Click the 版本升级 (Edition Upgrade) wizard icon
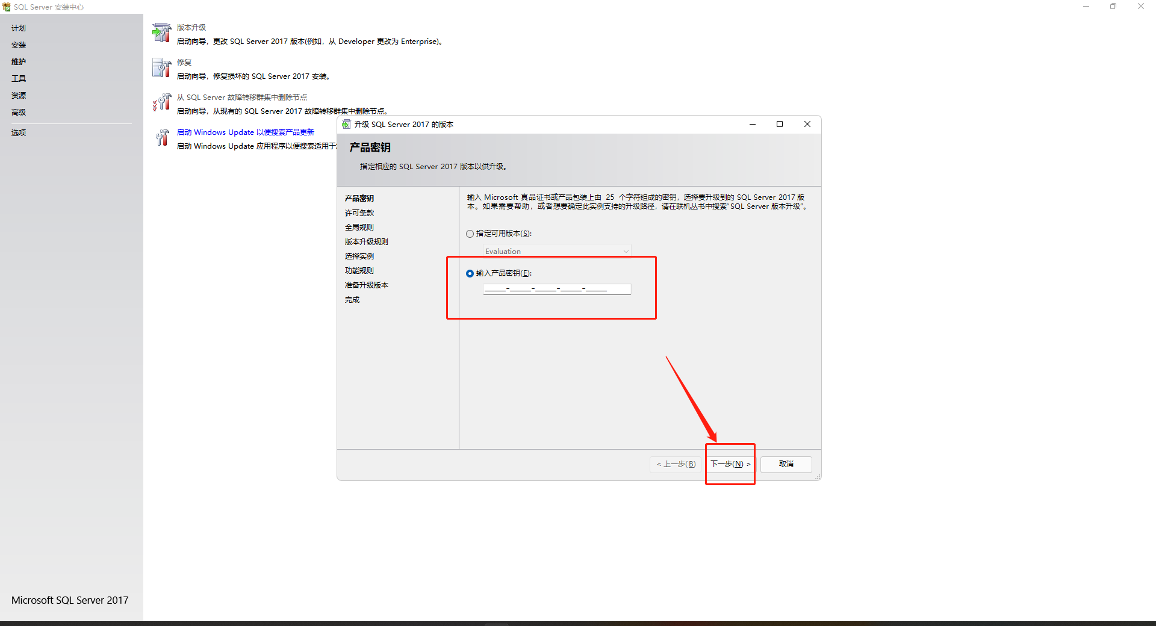The width and height of the screenshot is (1156, 626). tap(161, 33)
